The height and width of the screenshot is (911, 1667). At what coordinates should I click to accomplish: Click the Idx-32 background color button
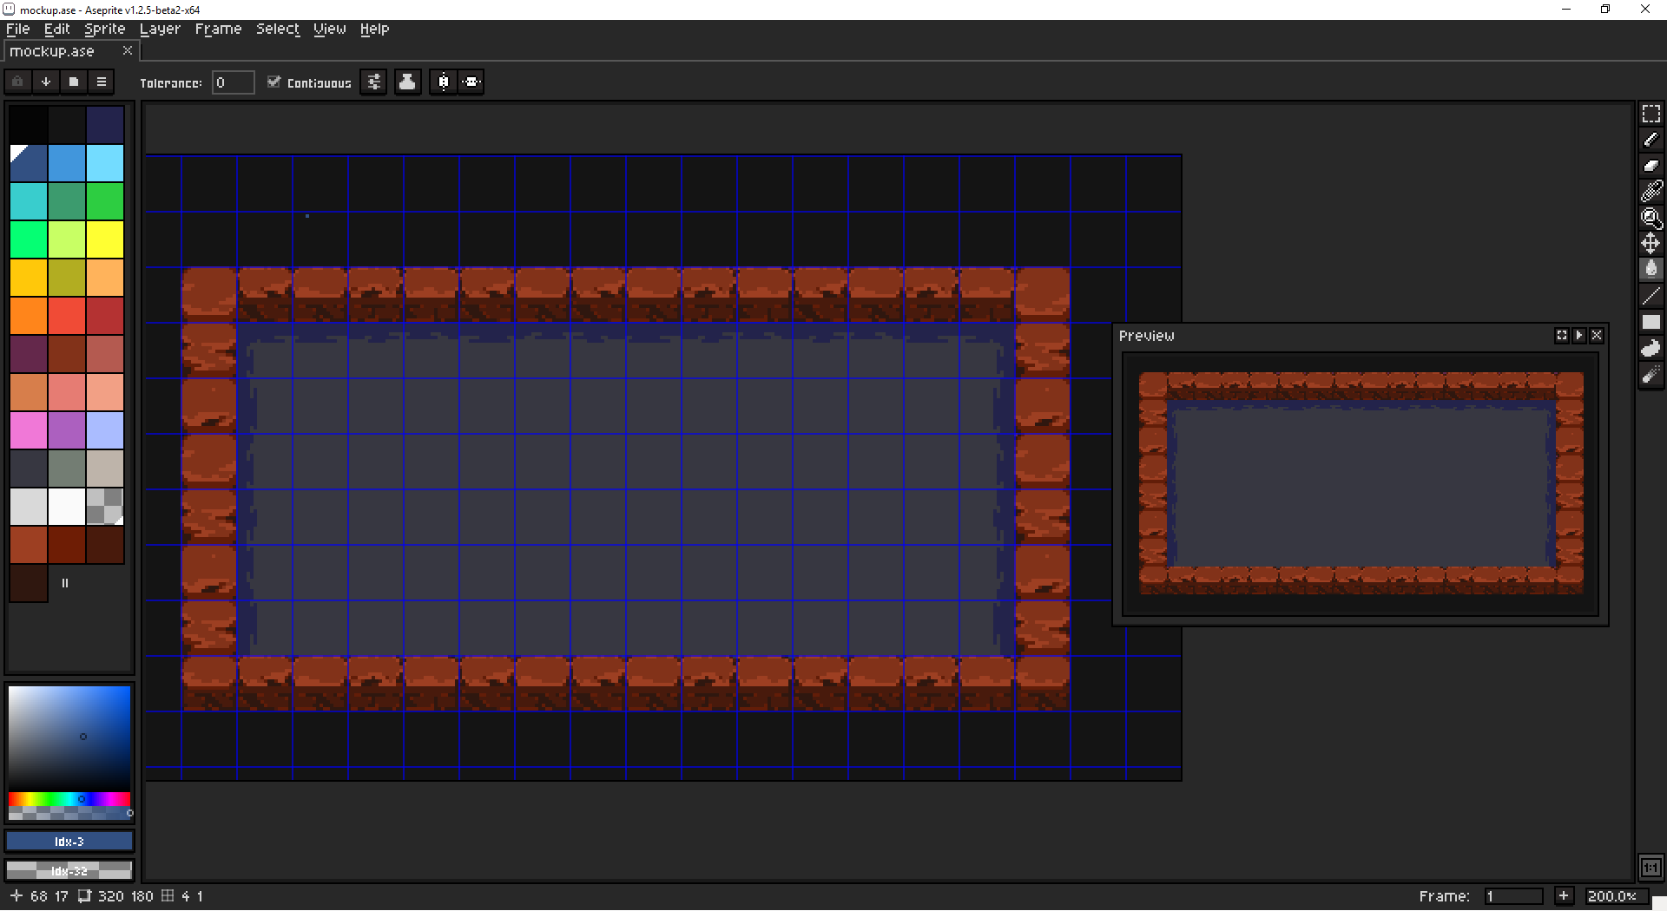69,869
